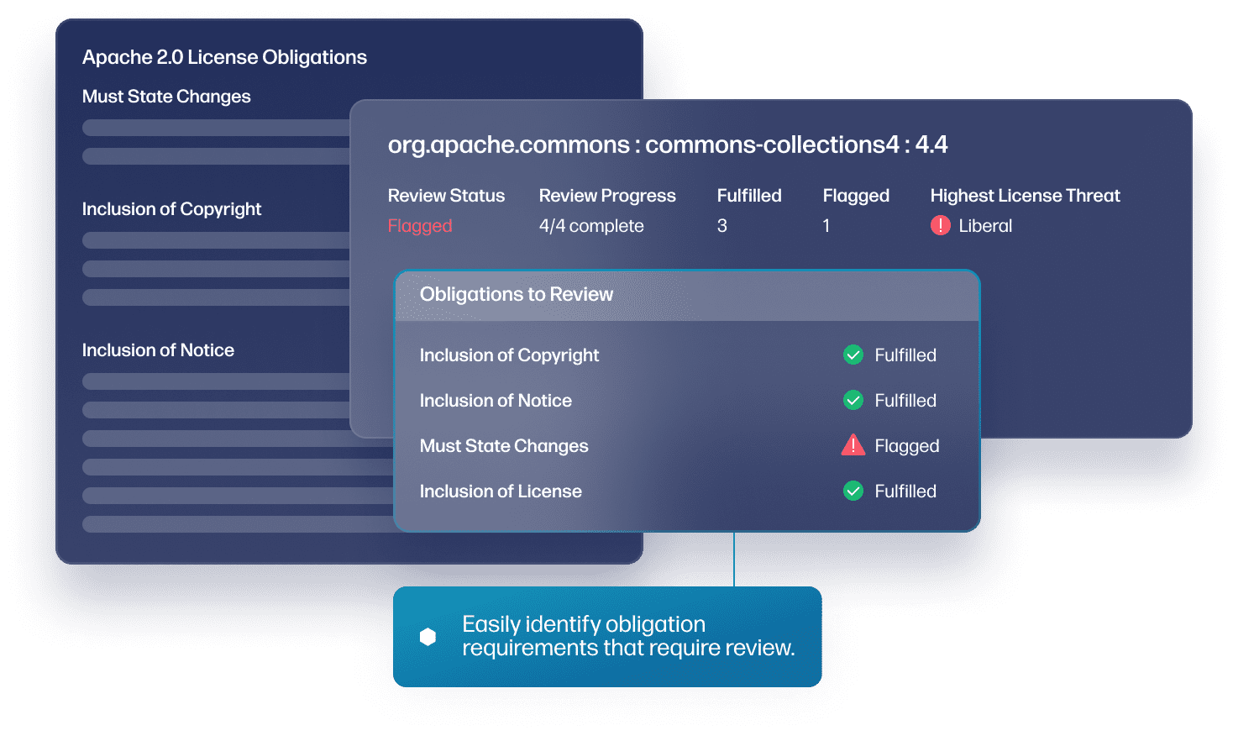Click the Fulfilled count value 3
The width and height of the screenshot is (1233, 741).
tap(722, 226)
